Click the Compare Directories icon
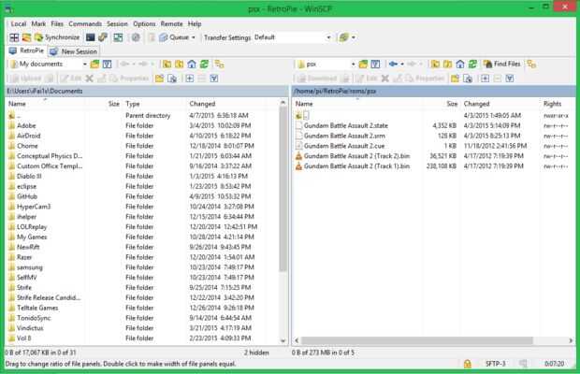Viewport: 580px width, 374px height. point(26,37)
